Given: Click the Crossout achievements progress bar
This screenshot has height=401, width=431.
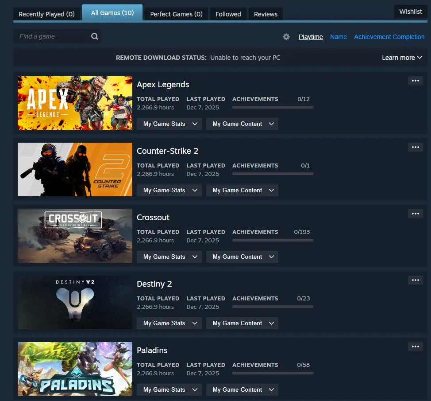Looking at the screenshot, I should [273, 240].
